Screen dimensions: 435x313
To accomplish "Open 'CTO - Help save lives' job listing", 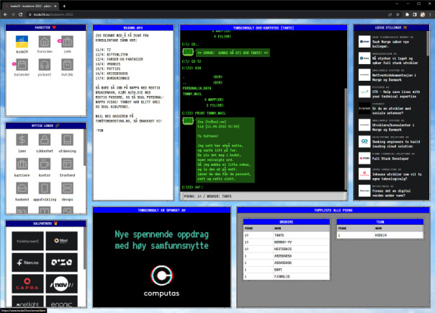I will point(392,92).
